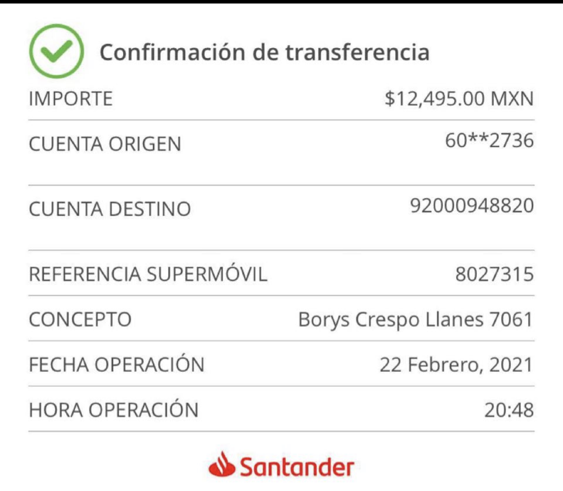
Task: Select the date 22 Febrero, 2021
Action: 456,365
